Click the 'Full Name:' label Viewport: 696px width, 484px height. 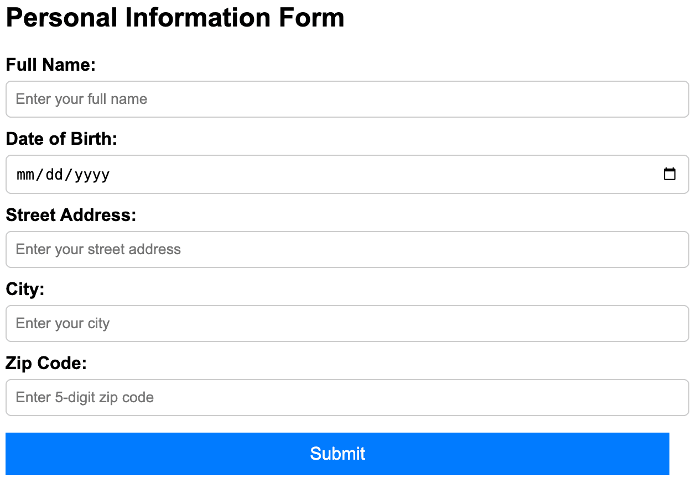pyautogui.click(x=51, y=65)
